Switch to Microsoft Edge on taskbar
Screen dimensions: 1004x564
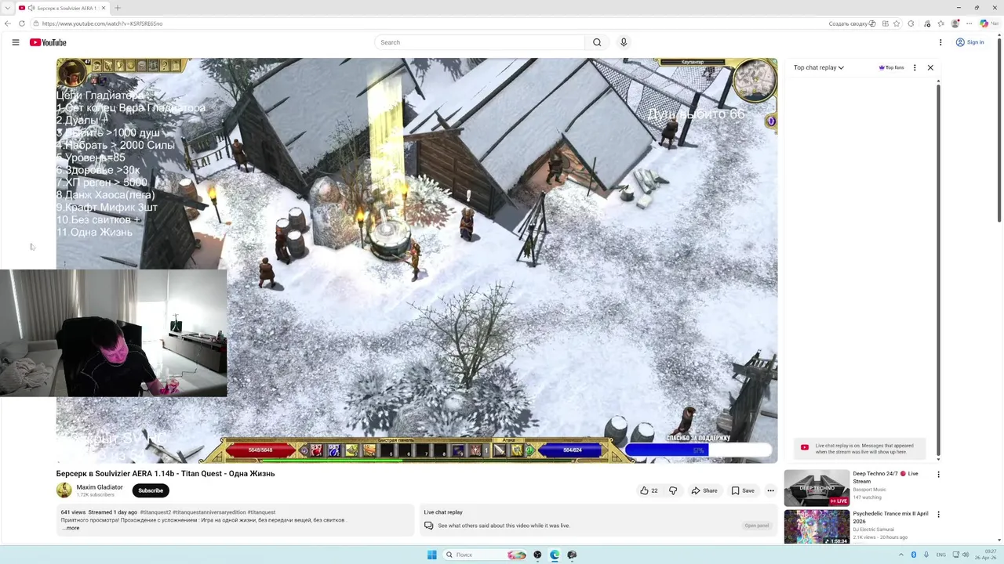(555, 555)
